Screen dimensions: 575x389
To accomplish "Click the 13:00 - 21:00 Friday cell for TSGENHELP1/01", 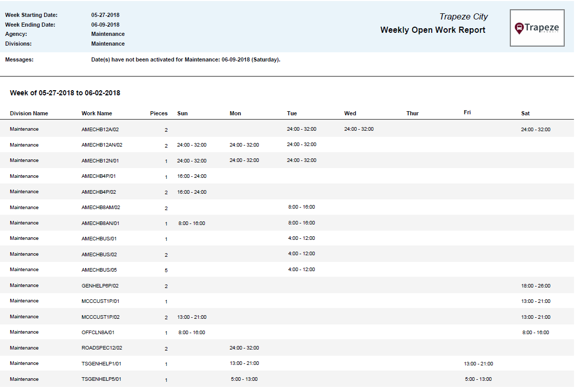I will coord(478,363).
